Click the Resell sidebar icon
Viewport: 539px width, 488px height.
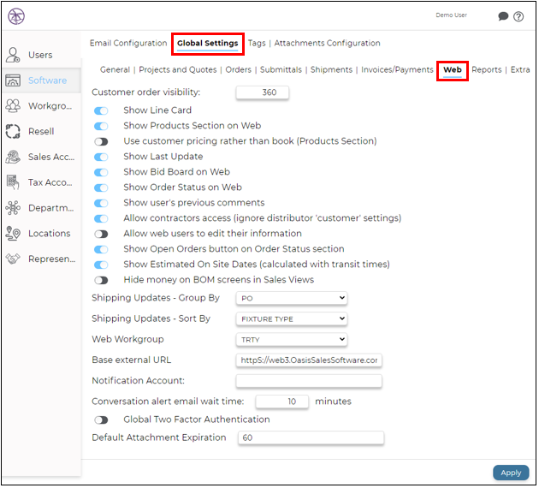point(13,131)
